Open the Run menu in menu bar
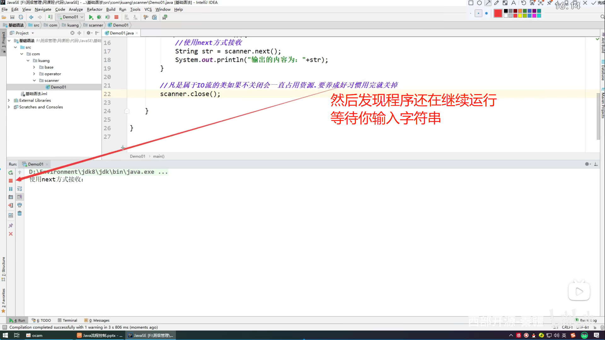This screenshot has height=340, width=605. [x=122, y=9]
